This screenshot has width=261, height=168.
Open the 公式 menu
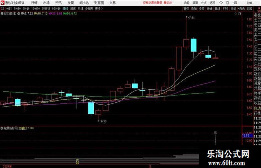[x=204, y=3]
